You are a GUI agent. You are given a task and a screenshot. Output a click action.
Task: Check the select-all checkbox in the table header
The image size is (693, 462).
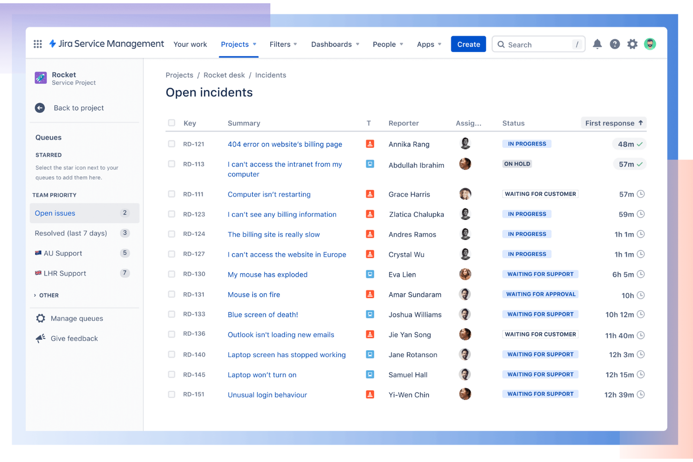171,122
